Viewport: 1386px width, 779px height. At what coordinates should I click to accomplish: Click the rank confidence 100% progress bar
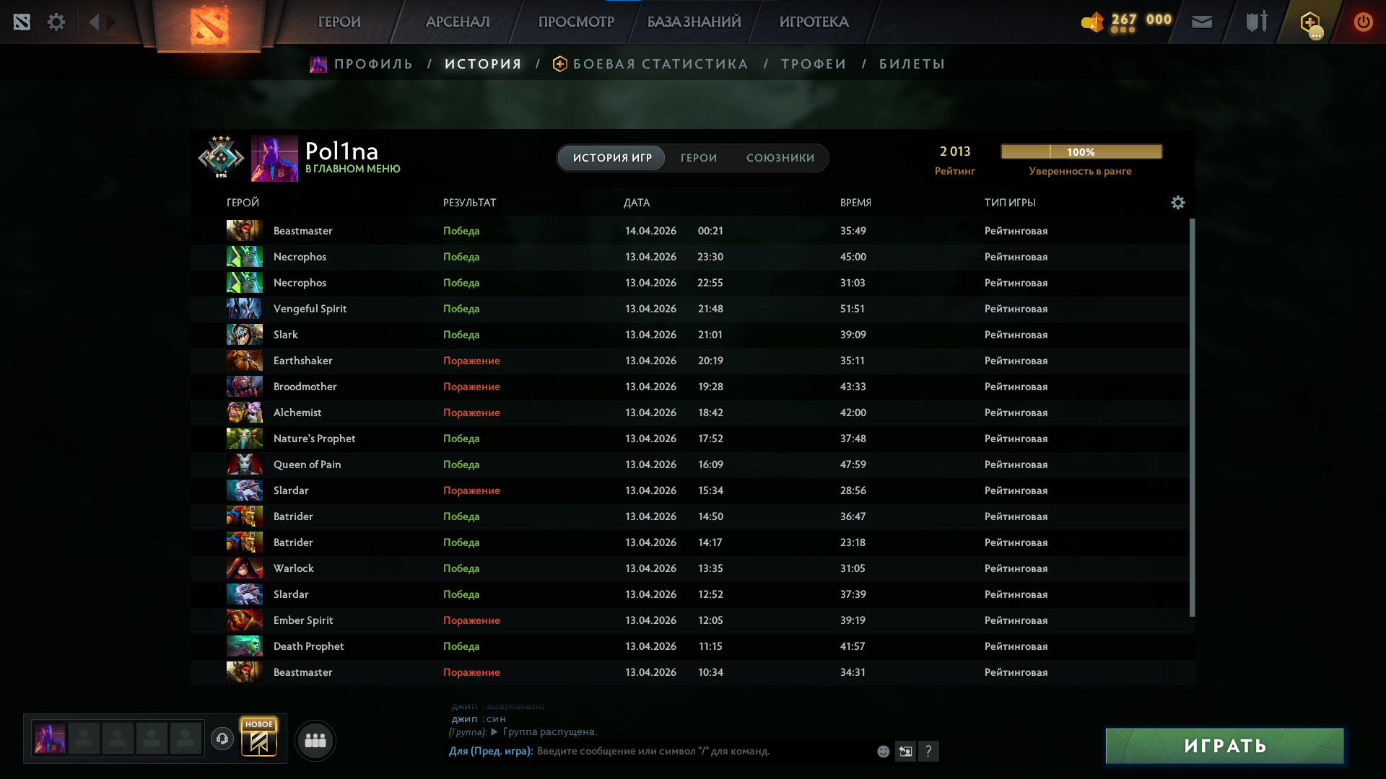tap(1081, 152)
